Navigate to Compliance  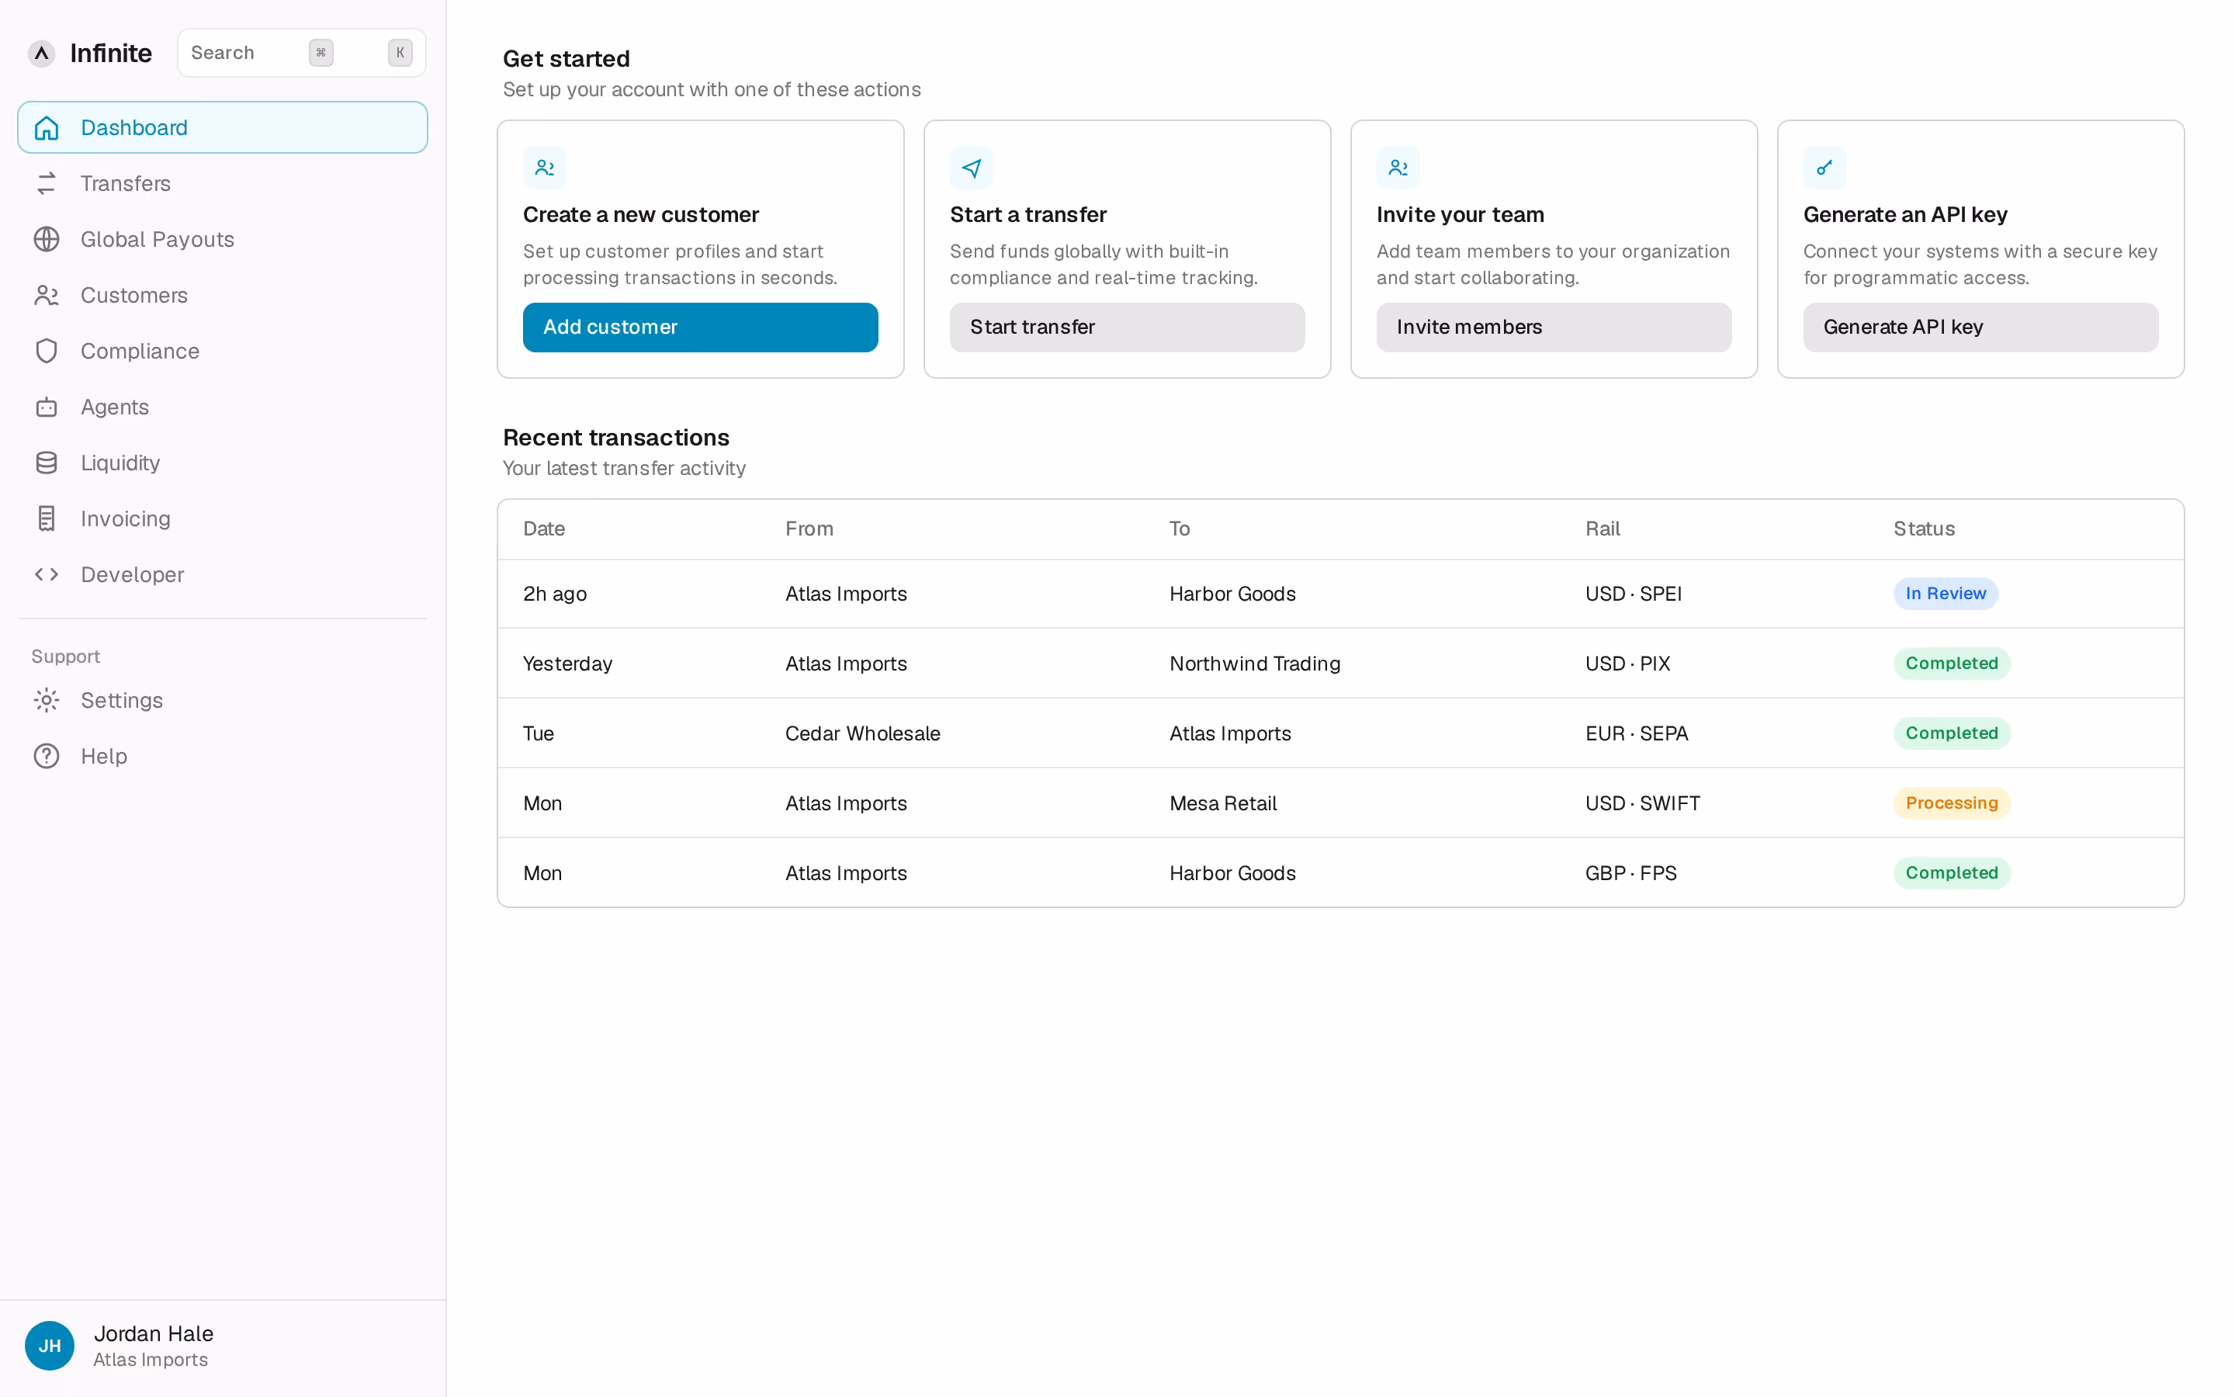pyautogui.click(x=223, y=351)
